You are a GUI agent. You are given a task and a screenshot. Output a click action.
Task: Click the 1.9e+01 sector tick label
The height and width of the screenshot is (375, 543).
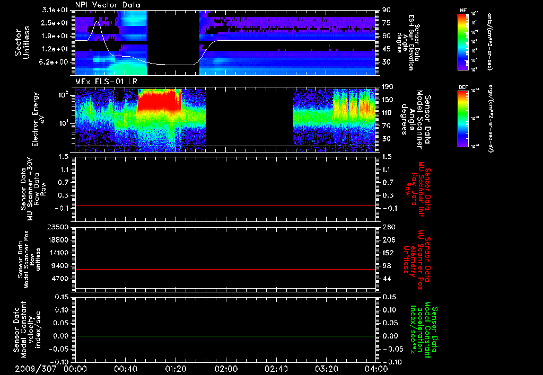(x=55, y=36)
